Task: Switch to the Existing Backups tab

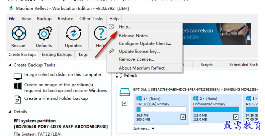Action: tap(57, 55)
